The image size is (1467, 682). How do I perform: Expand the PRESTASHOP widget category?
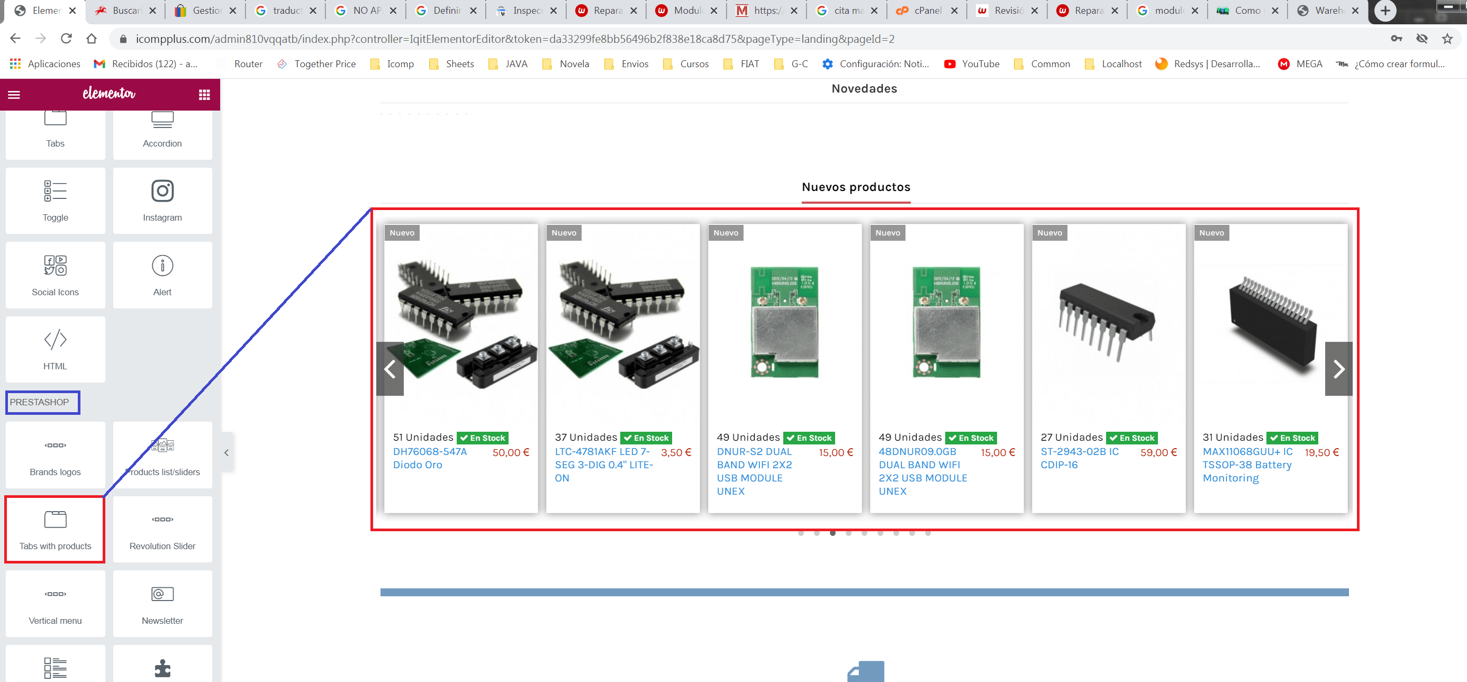(39, 402)
